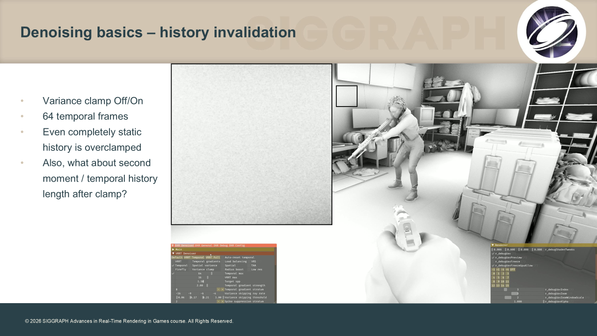Uncheck r_debugUavPreview
597x336 pixels.
point(493,257)
